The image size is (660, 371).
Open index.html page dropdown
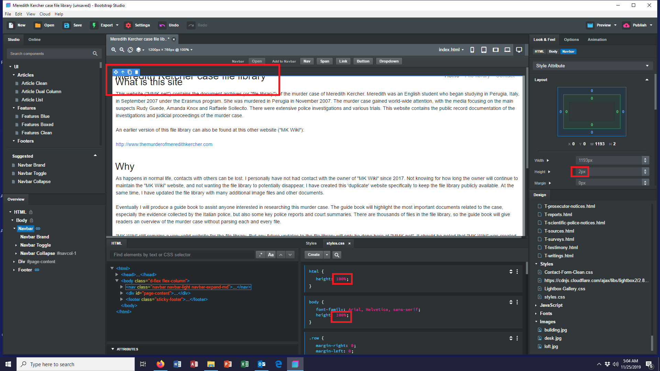click(451, 50)
